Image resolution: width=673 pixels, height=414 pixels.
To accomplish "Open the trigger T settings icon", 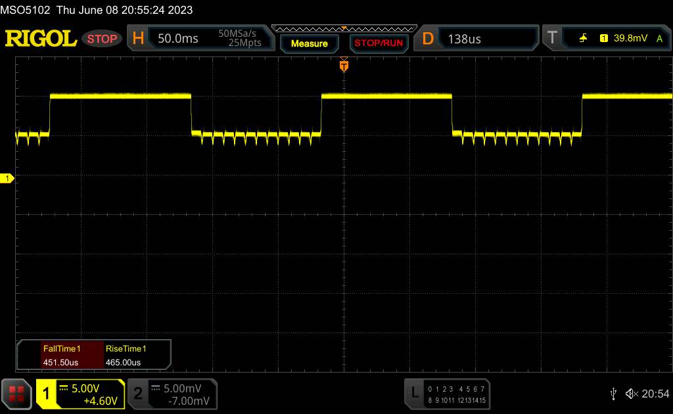I will point(552,37).
